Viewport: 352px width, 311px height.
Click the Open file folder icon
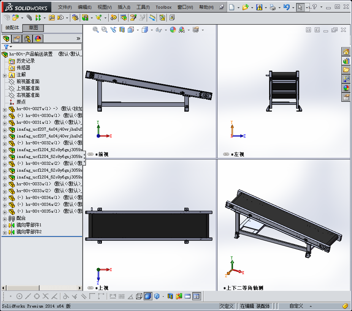pos(245,7)
